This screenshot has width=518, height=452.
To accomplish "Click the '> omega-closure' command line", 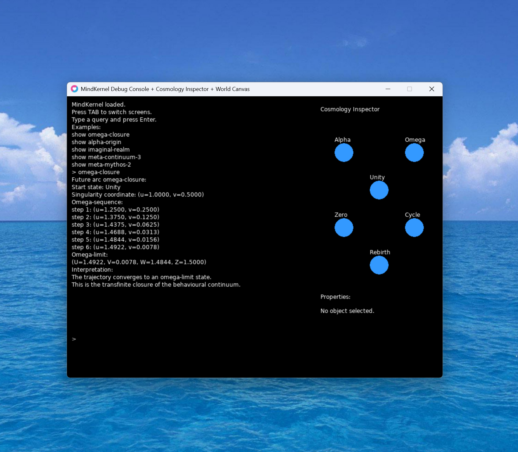I will (x=95, y=172).
